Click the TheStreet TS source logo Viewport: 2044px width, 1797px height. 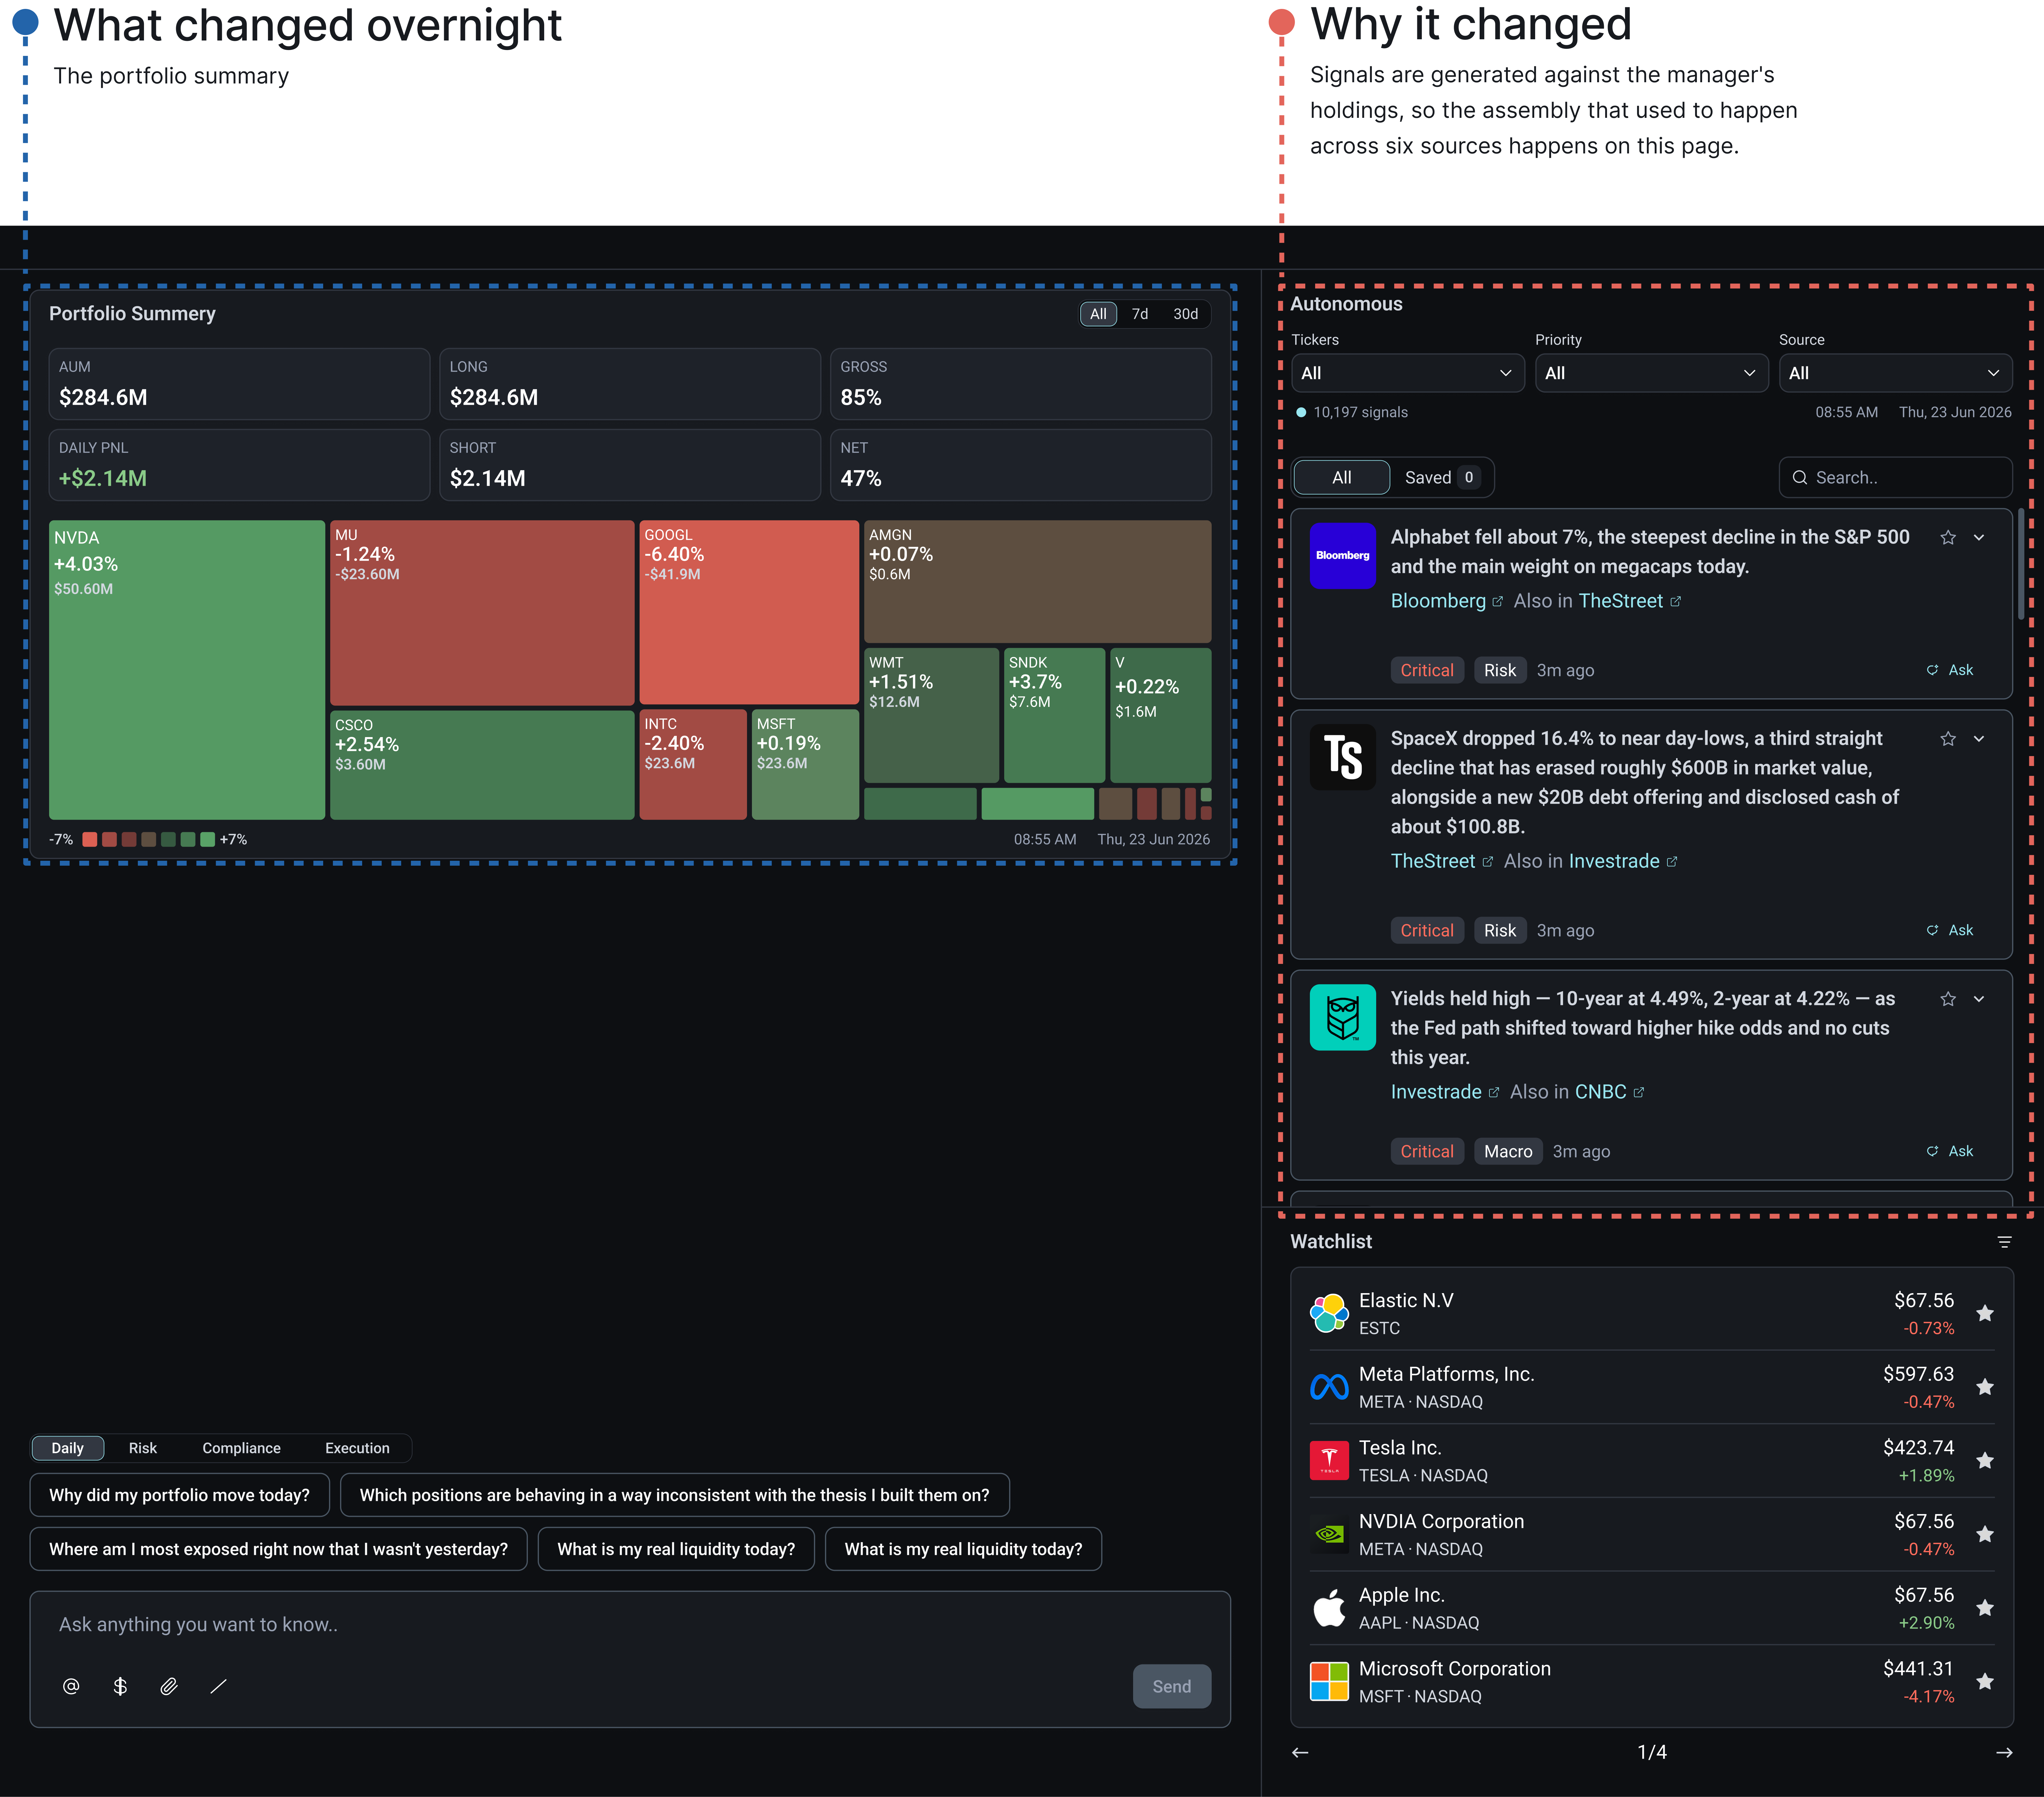(x=1343, y=757)
